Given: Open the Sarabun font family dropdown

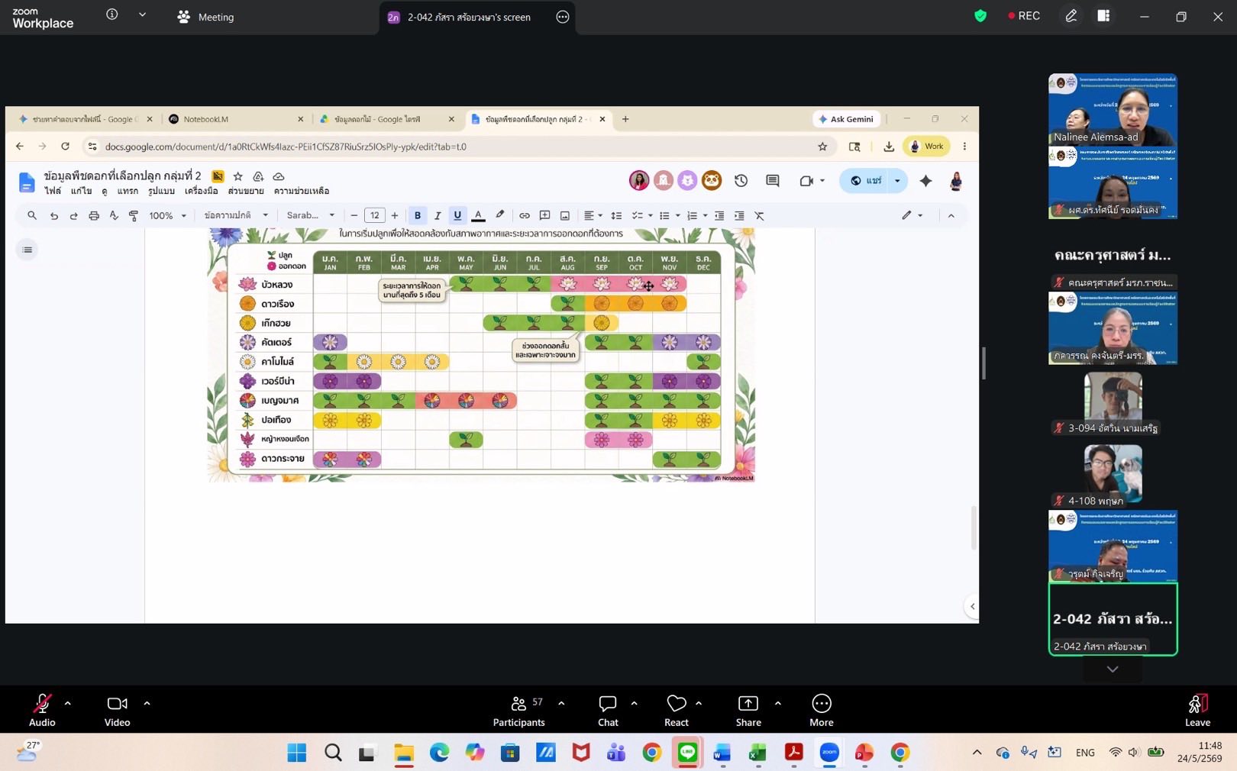Looking at the screenshot, I should coord(311,216).
